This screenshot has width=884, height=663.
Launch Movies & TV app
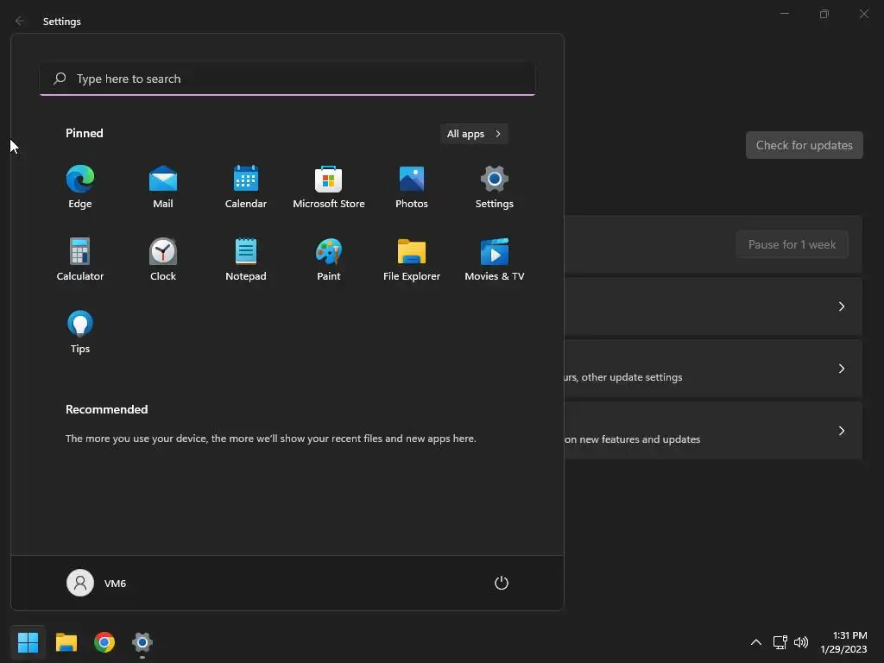coord(495,259)
